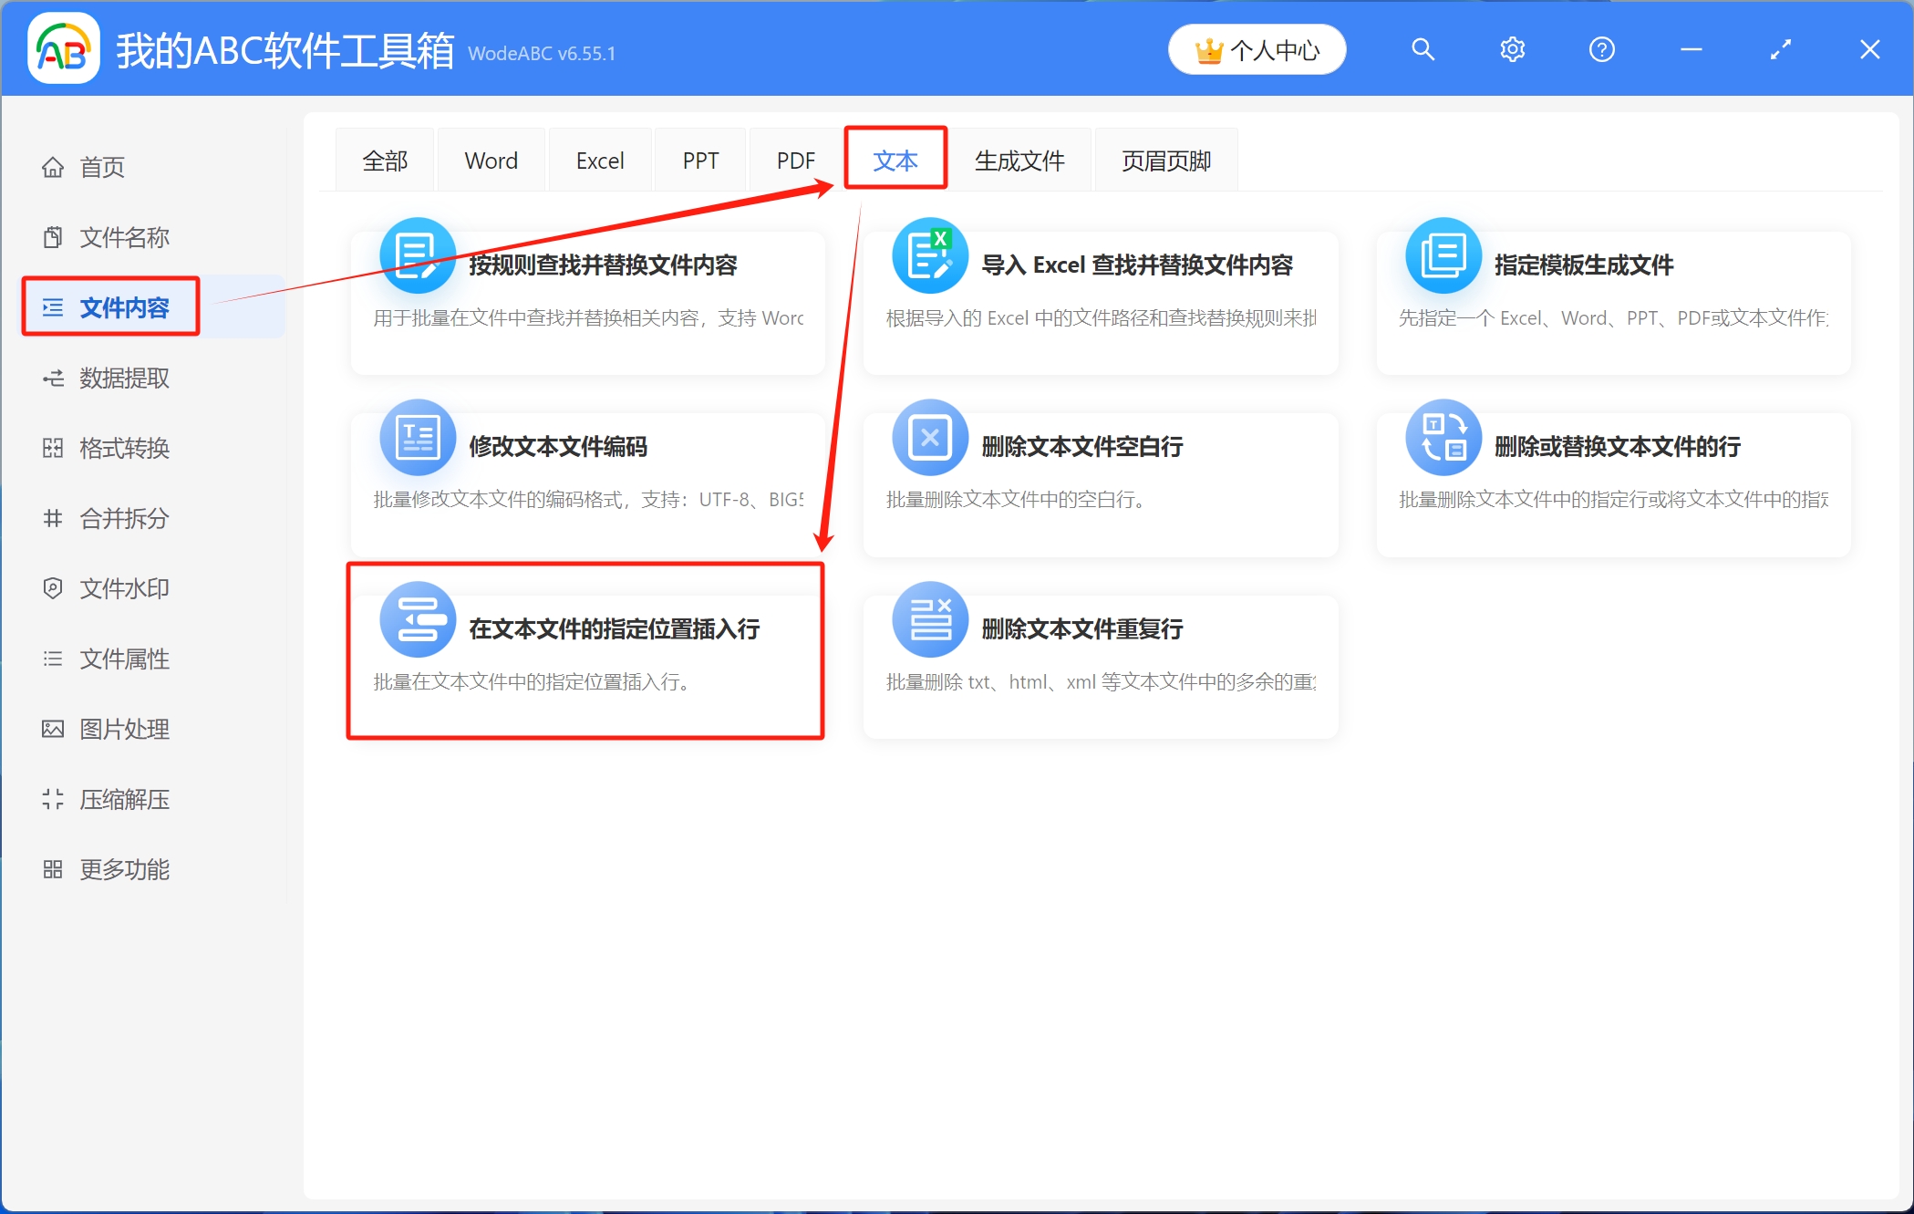
Task: Select the 导入 Excel 查找并替换文件内容 icon
Action: tap(929, 256)
